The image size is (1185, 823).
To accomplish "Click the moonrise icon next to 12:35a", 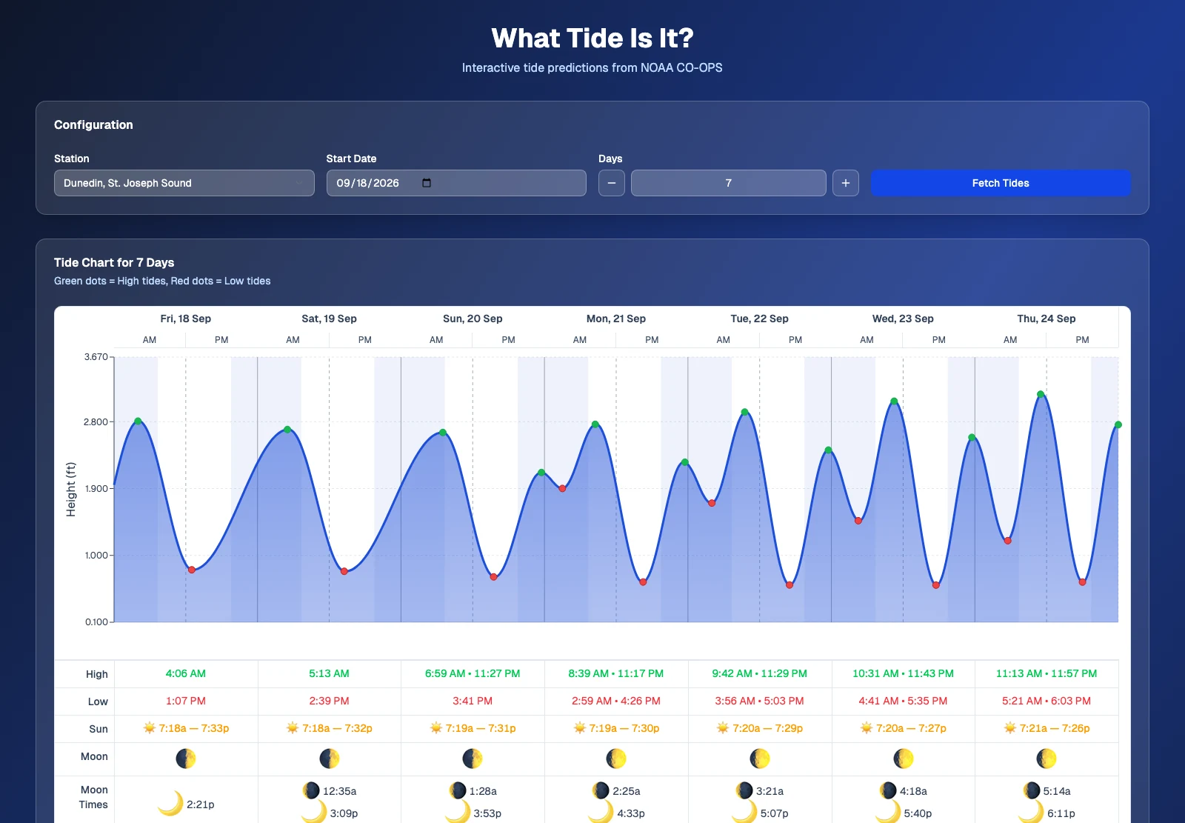I will click(311, 790).
